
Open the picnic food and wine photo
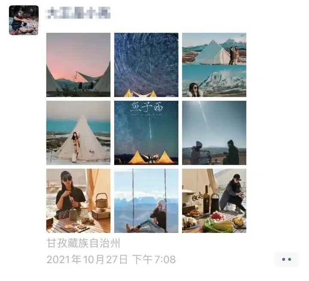pos(214,201)
